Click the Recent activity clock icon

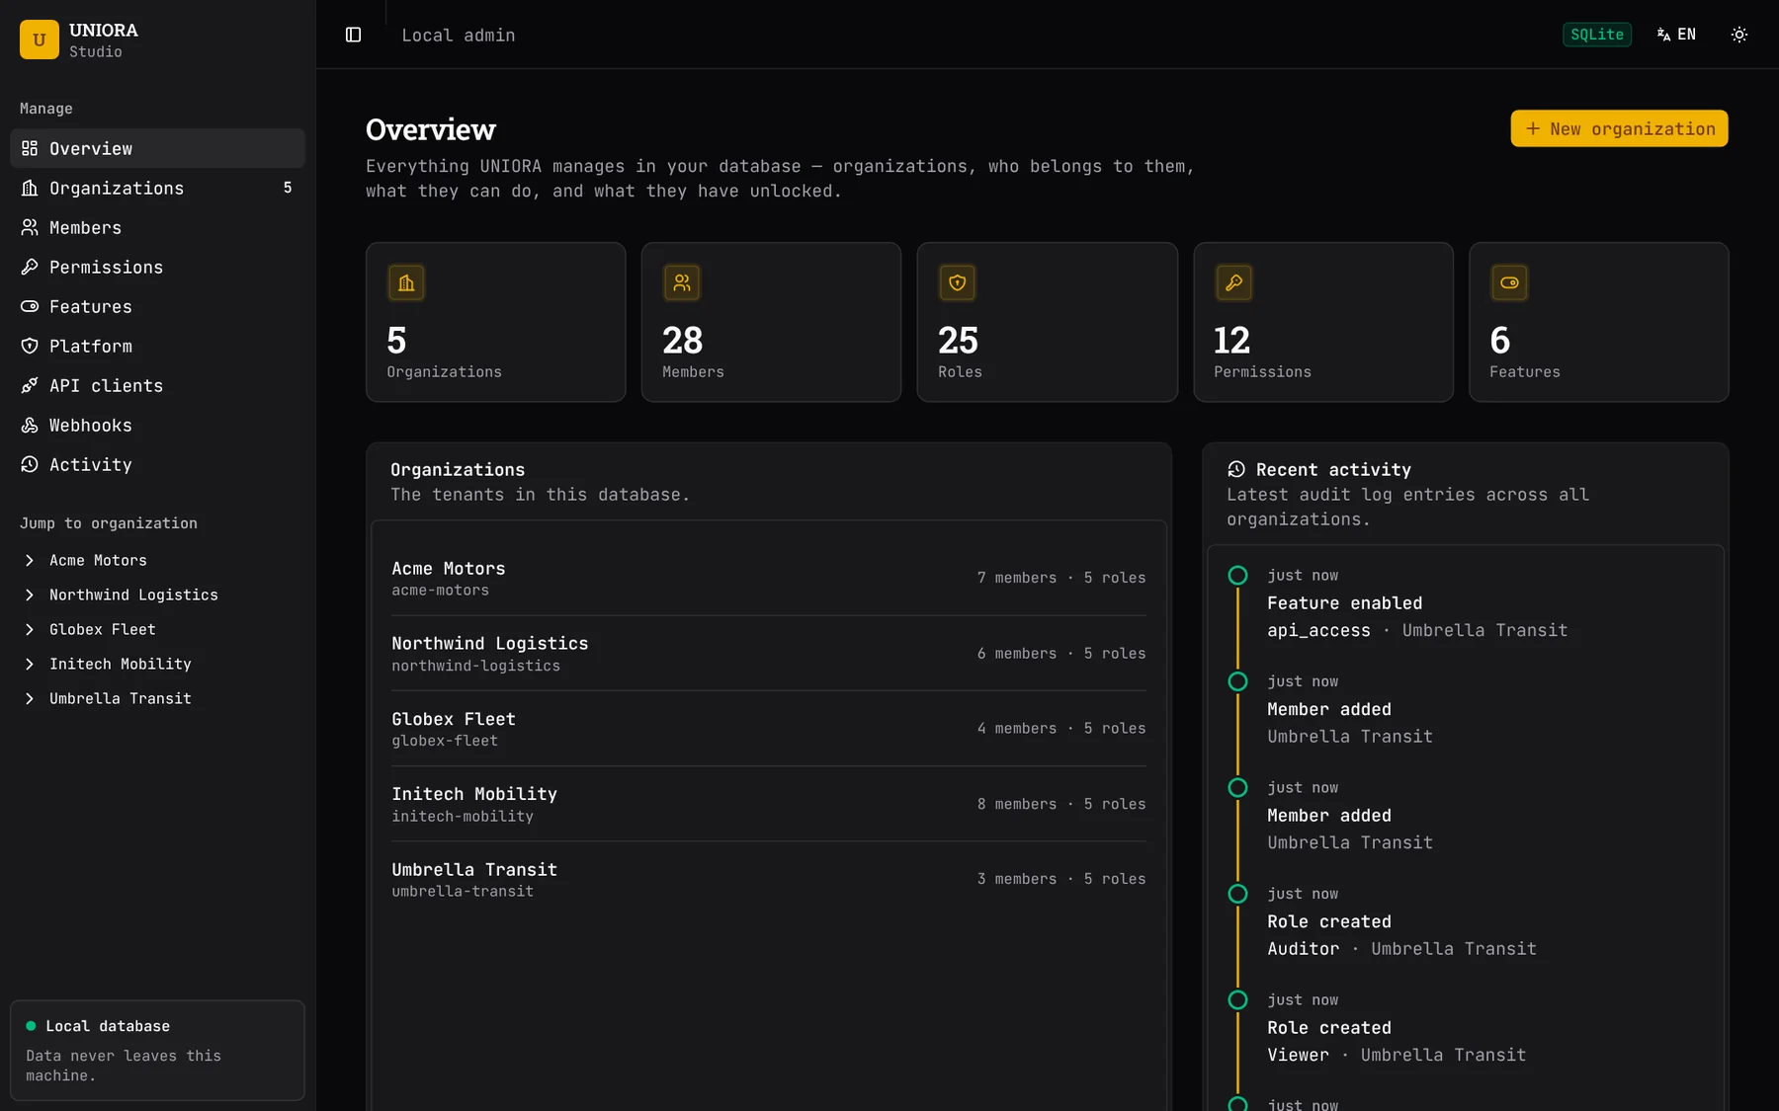(x=1236, y=469)
